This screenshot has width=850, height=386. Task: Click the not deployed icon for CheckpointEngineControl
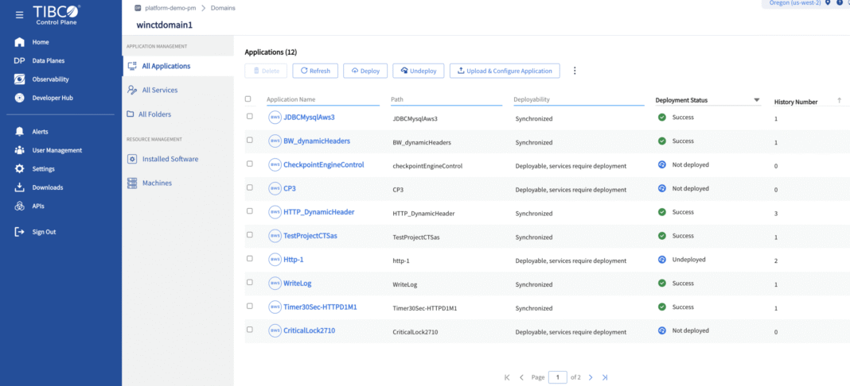(662, 165)
